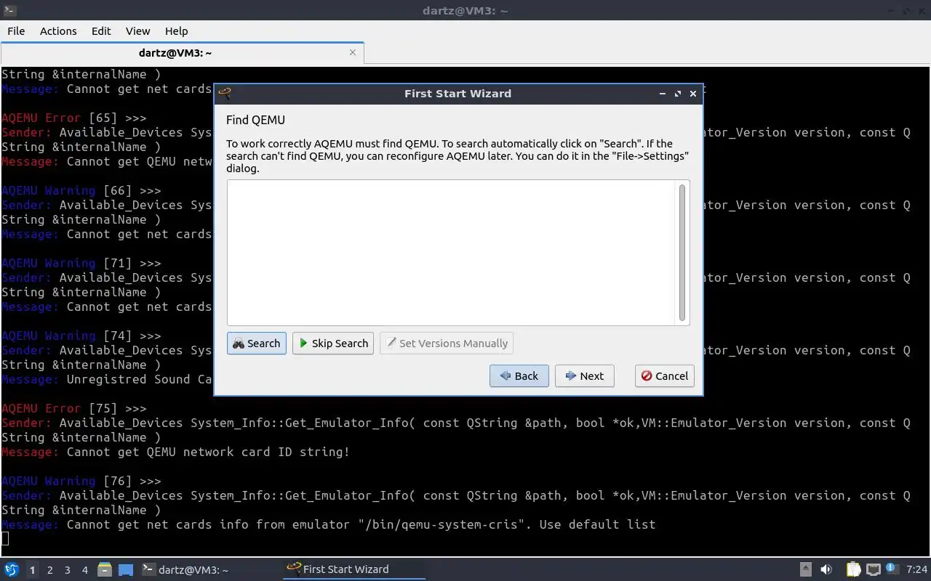The width and height of the screenshot is (931, 581).
Task: Switch to workspace 4
Action: 84,570
